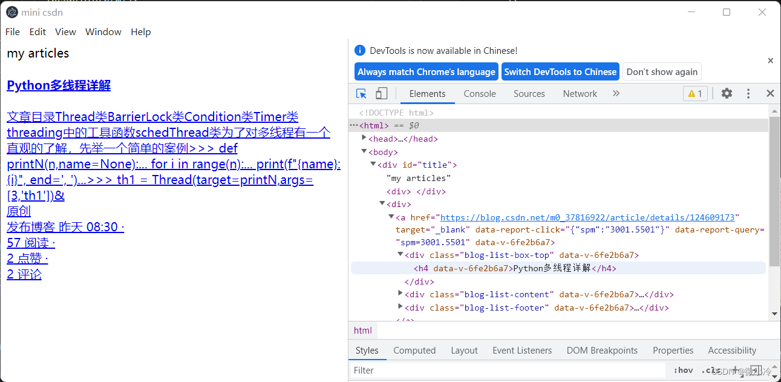The width and height of the screenshot is (781, 382).
Task: Open the File menu
Action: [13, 32]
